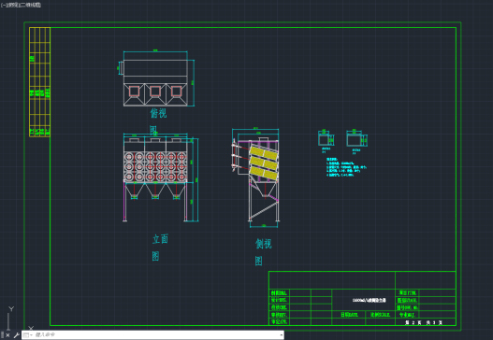
Task: Close the command line with its X icon
Action: click(7, 335)
